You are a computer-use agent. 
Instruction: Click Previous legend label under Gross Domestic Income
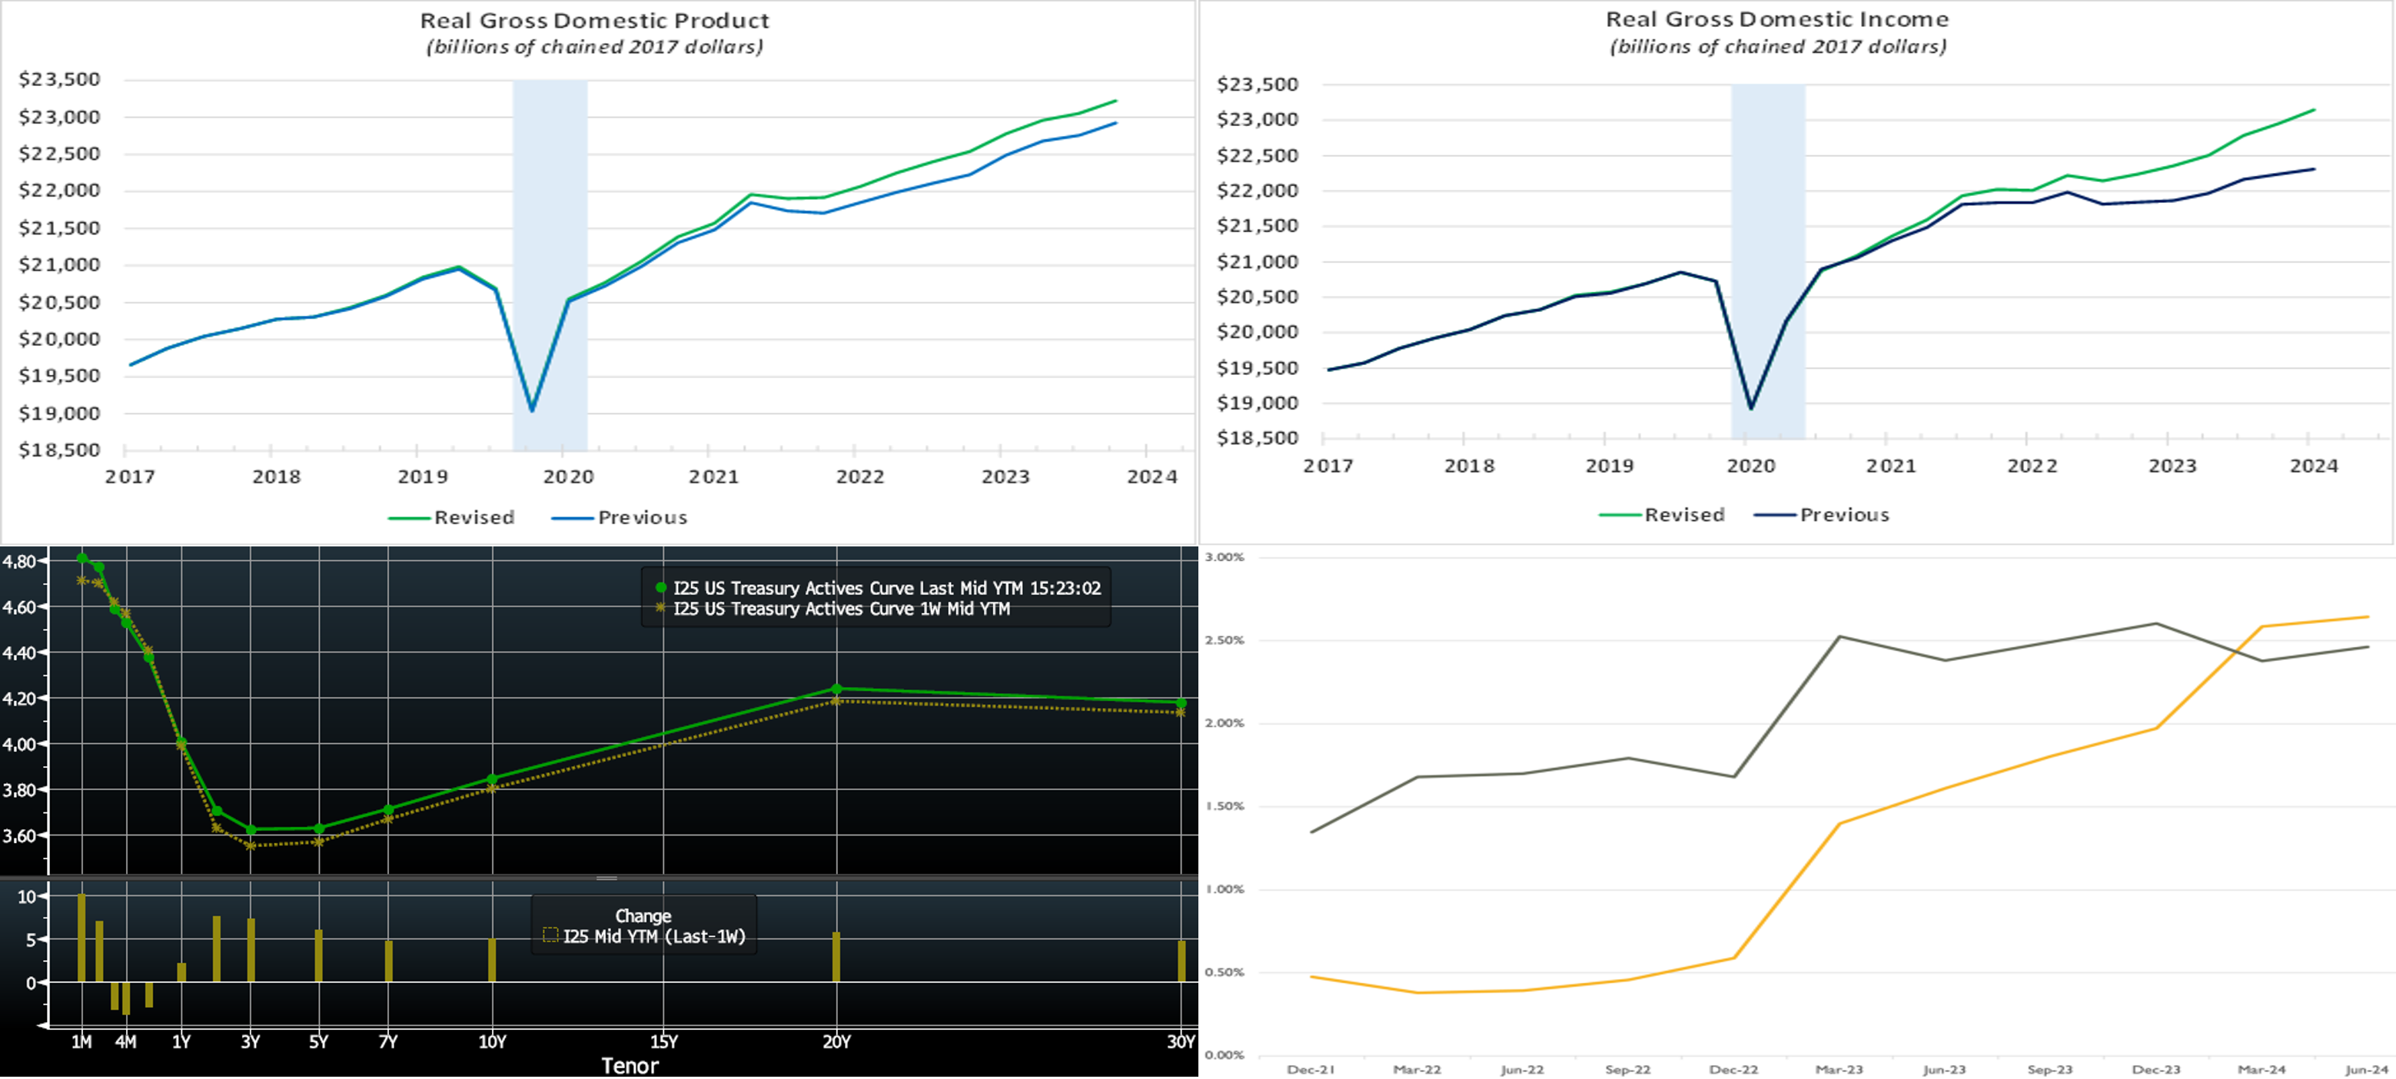[x=1843, y=516]
